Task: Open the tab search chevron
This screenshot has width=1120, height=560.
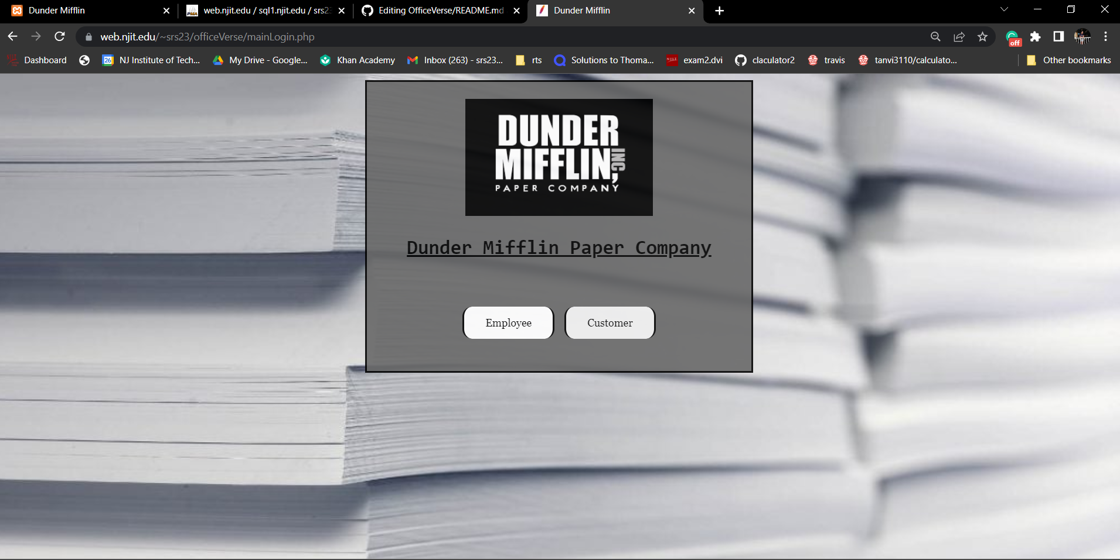Action: (x=1003, y=10)
